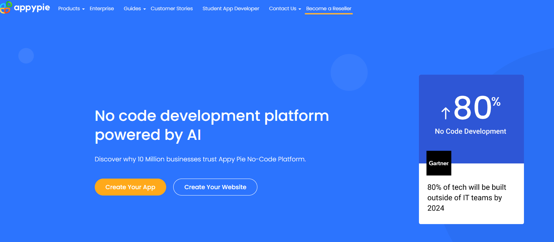Click the text '80% of tech will be built'
This screenshot has height=242, width=554.
pos(467,187)
